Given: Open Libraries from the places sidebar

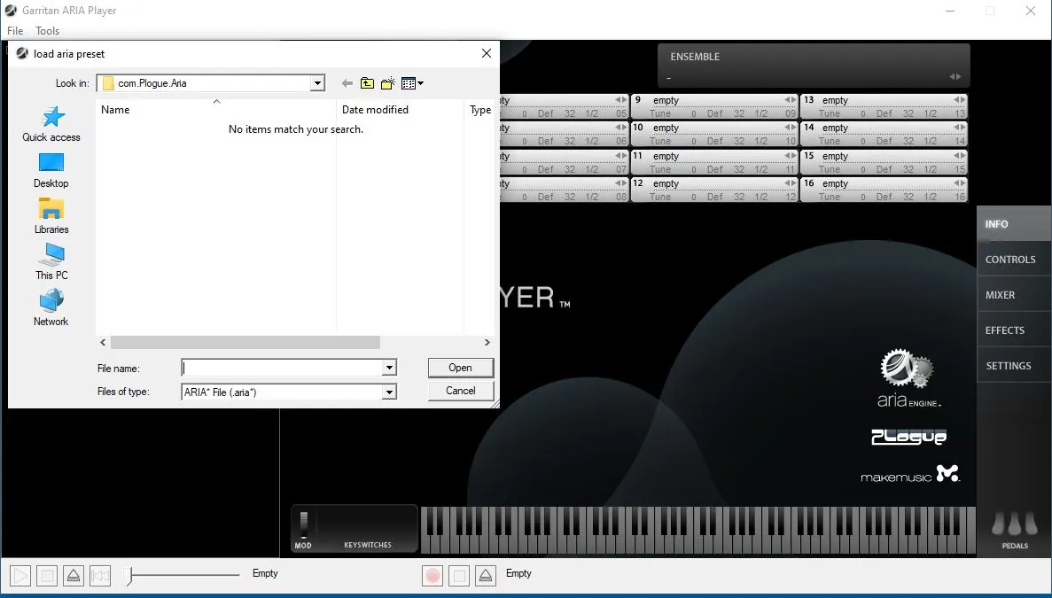Looking at the screenshot, I should pos(51,215).
